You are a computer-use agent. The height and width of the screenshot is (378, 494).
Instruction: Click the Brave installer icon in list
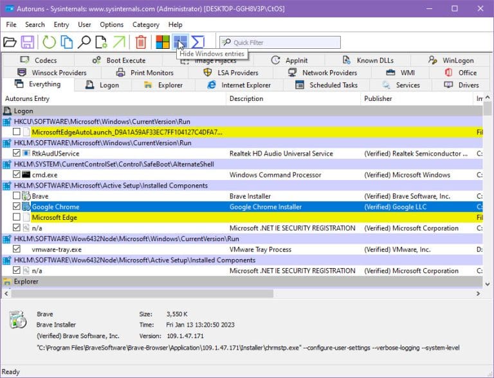pos(26,196)
